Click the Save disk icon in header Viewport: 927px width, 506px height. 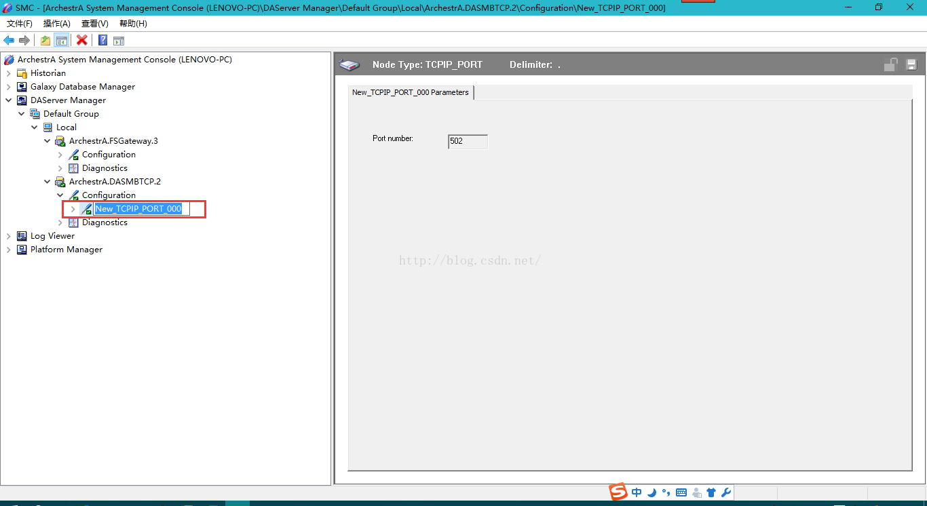pos(911,65)
